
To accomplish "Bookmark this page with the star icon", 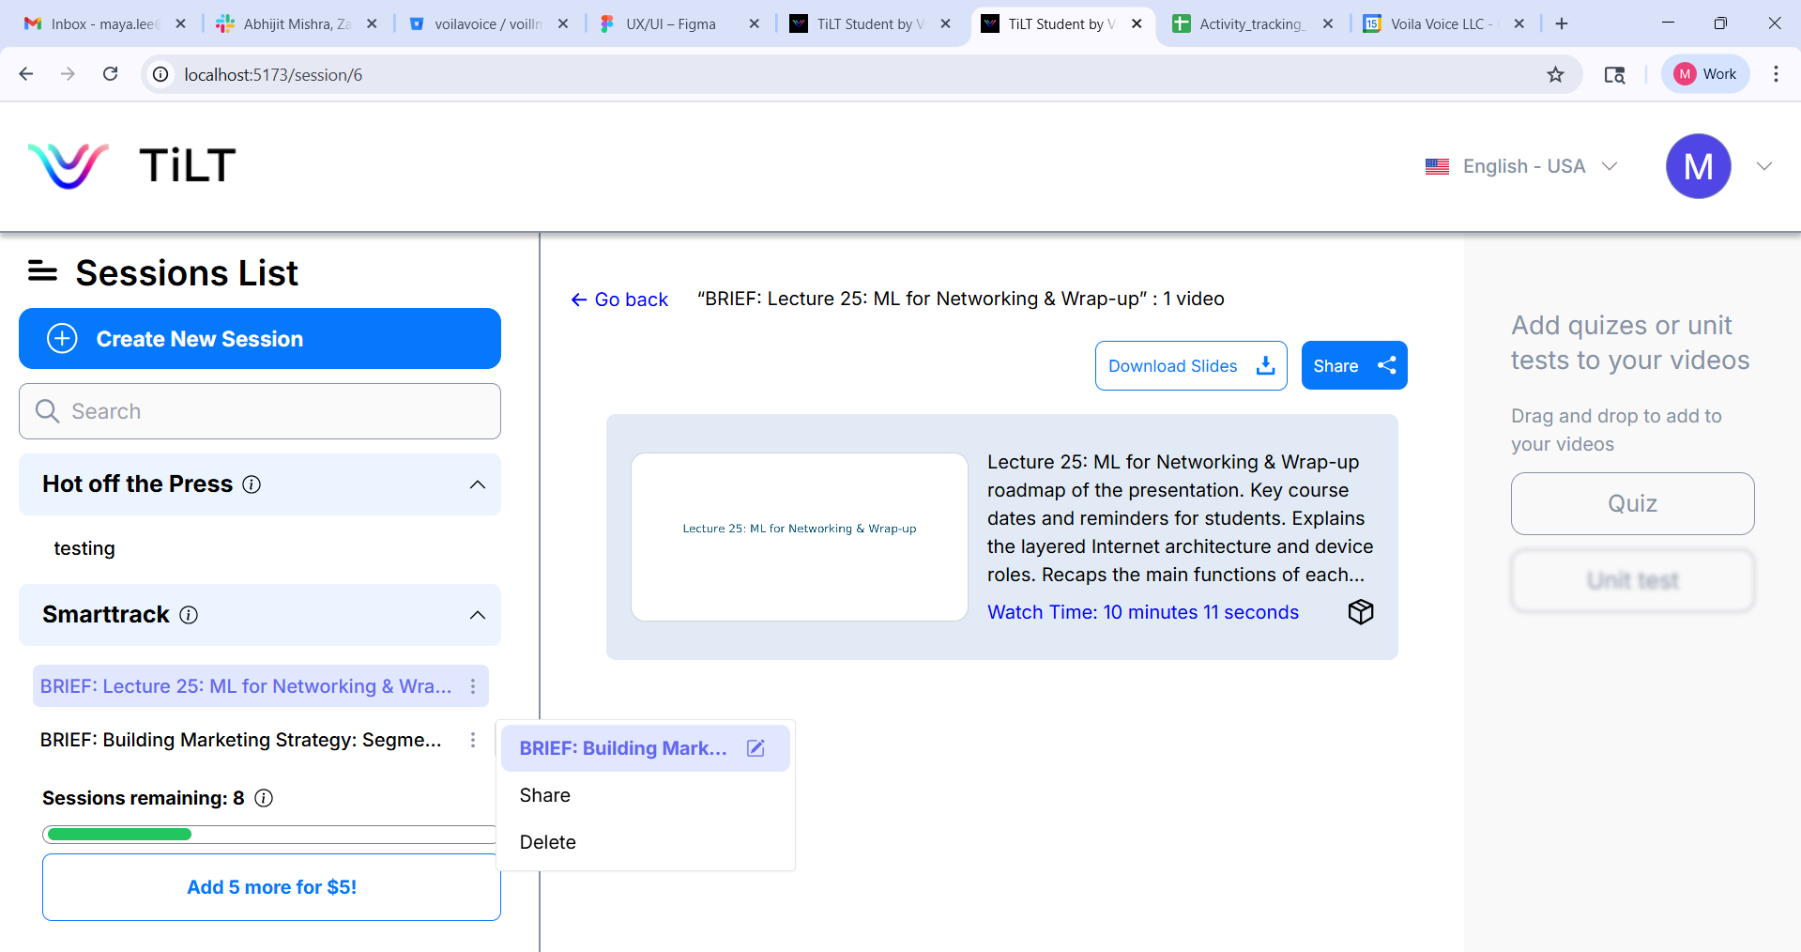I will click(1555, 75).
